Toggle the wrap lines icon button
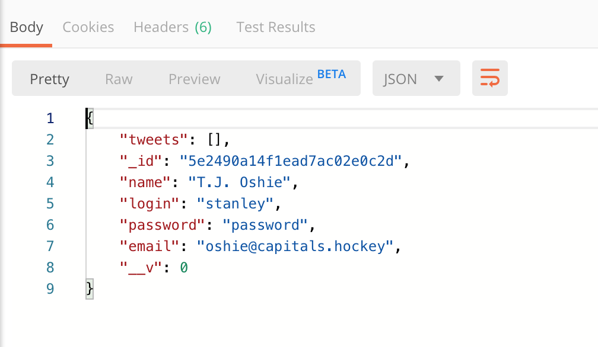This screenshot has width=598, height=347. pyautogui.click(x=489, y=78)
